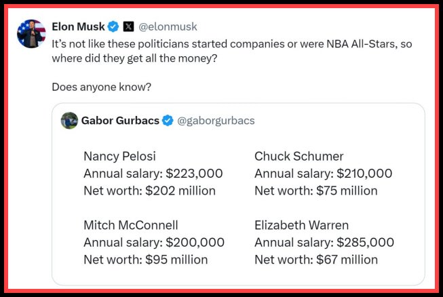Viewport: 443px width, 297px height.
Task: Click the tweet line mentioning NBA All-Stars
Action: 232,43
